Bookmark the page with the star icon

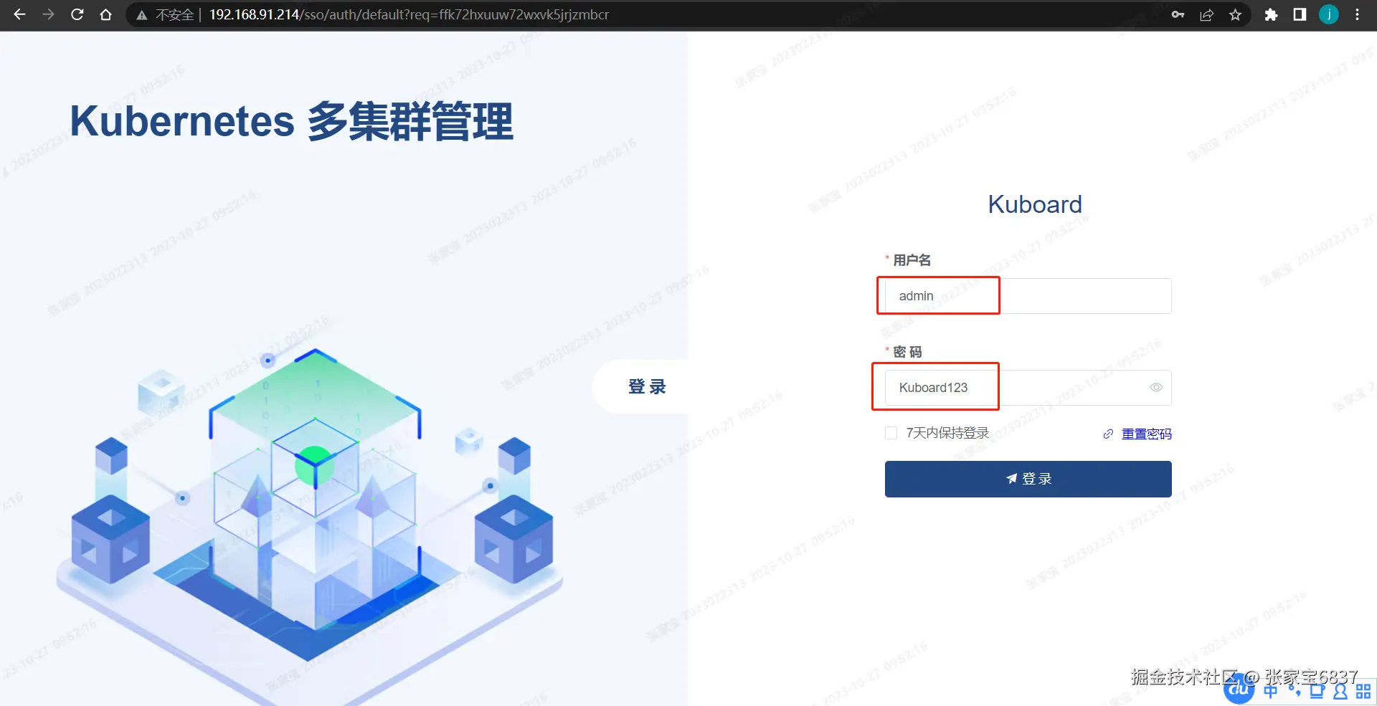1235,14
